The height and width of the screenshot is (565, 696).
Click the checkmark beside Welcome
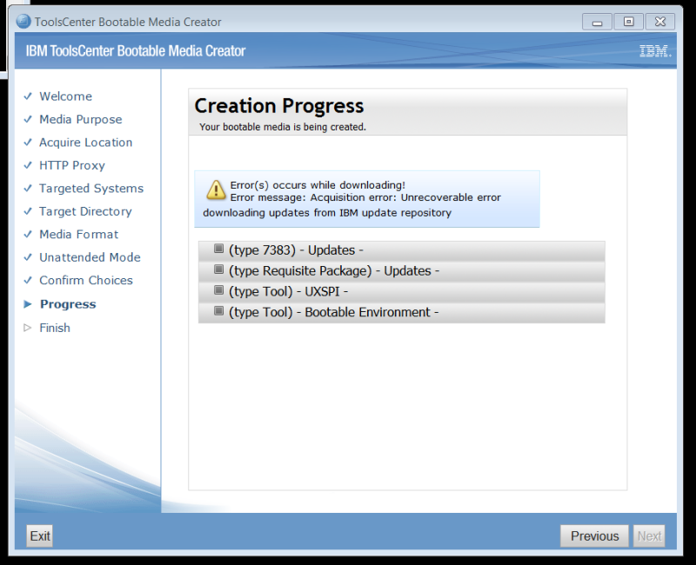(x=28, y=96)
